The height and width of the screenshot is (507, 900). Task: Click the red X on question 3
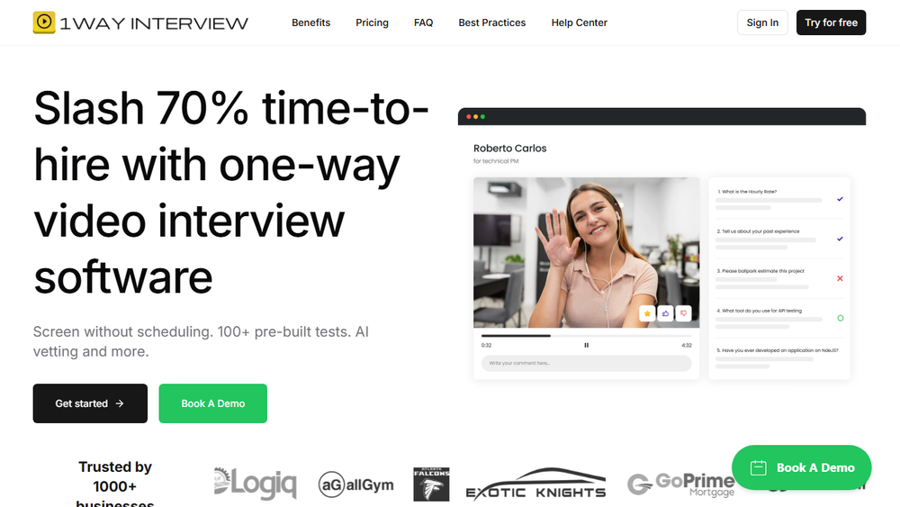click(840, 278)
